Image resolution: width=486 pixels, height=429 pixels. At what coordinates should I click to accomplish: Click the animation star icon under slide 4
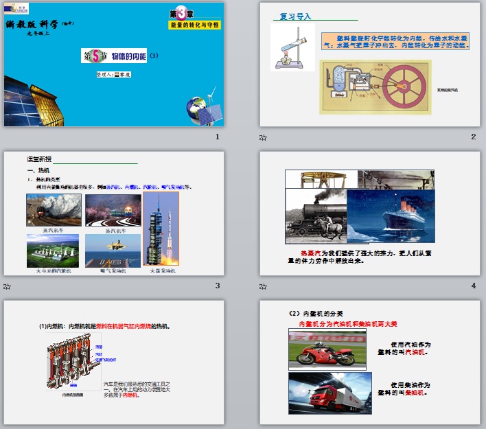pos(263,286)
